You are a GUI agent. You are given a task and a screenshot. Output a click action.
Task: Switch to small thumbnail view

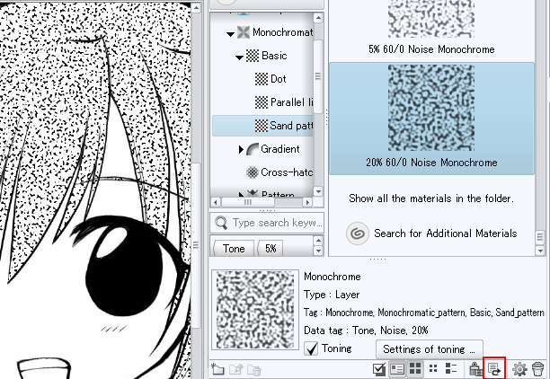tap(433, 369)
